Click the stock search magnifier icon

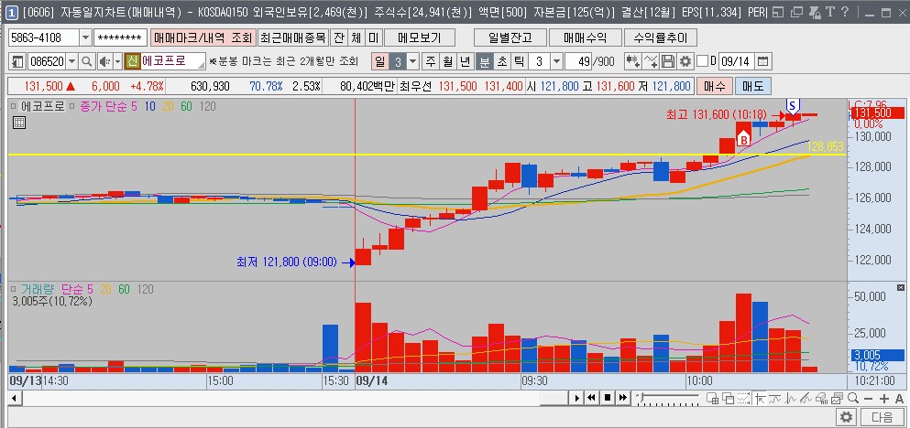pos(86,61)
